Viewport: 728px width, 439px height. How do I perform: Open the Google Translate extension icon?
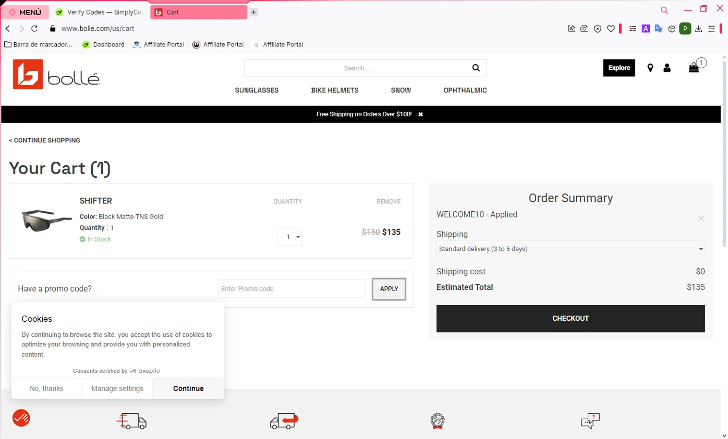[659, 29]
